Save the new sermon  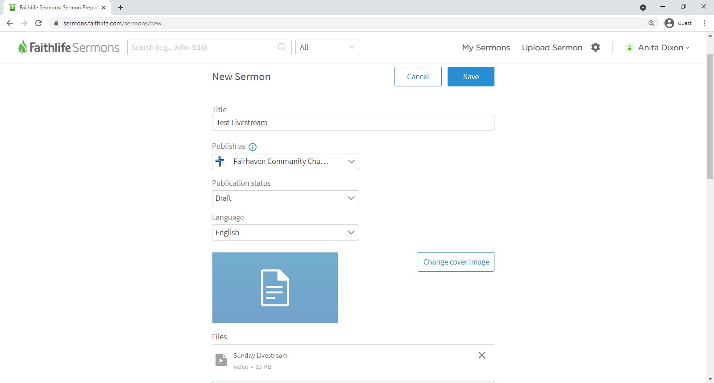point(471,77)
